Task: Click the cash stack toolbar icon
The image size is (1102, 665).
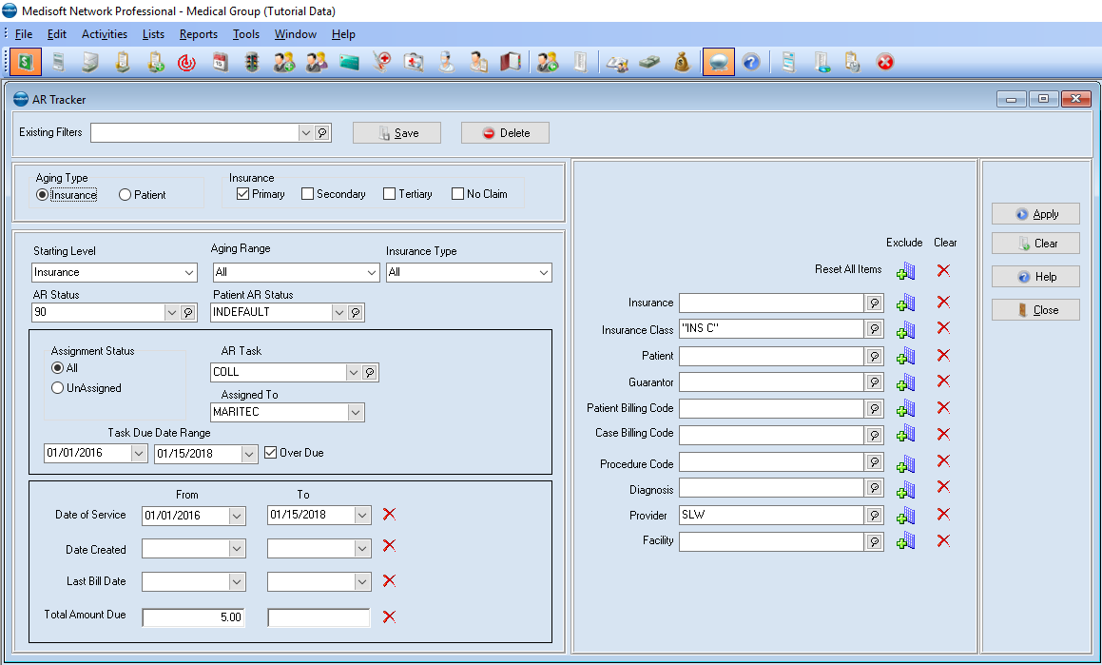Action: [x=649, y=63]
